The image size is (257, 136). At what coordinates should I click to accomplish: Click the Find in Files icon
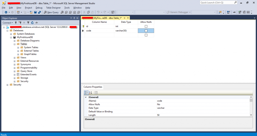[x=220, y=12]
